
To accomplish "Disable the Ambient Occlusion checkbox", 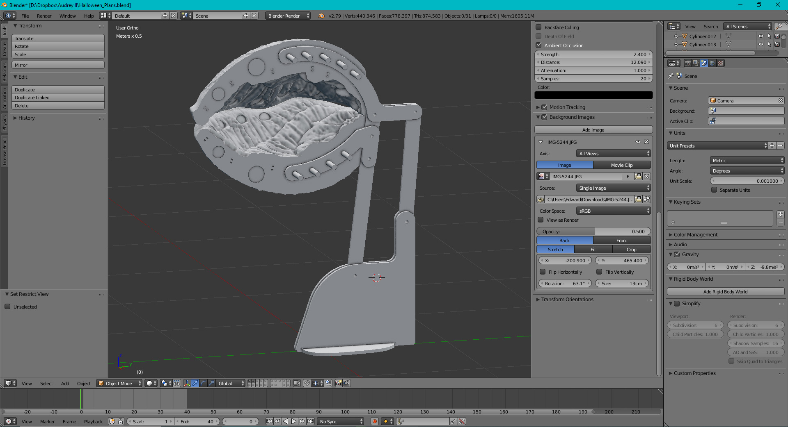I will (539, 45).
